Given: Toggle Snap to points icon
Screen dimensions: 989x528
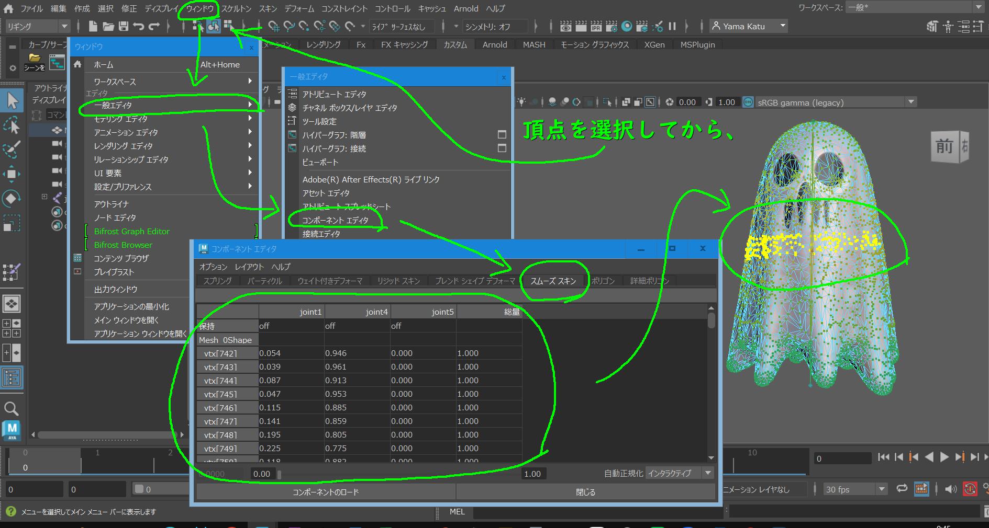Looking at the screenshot, I should [304, 26].
